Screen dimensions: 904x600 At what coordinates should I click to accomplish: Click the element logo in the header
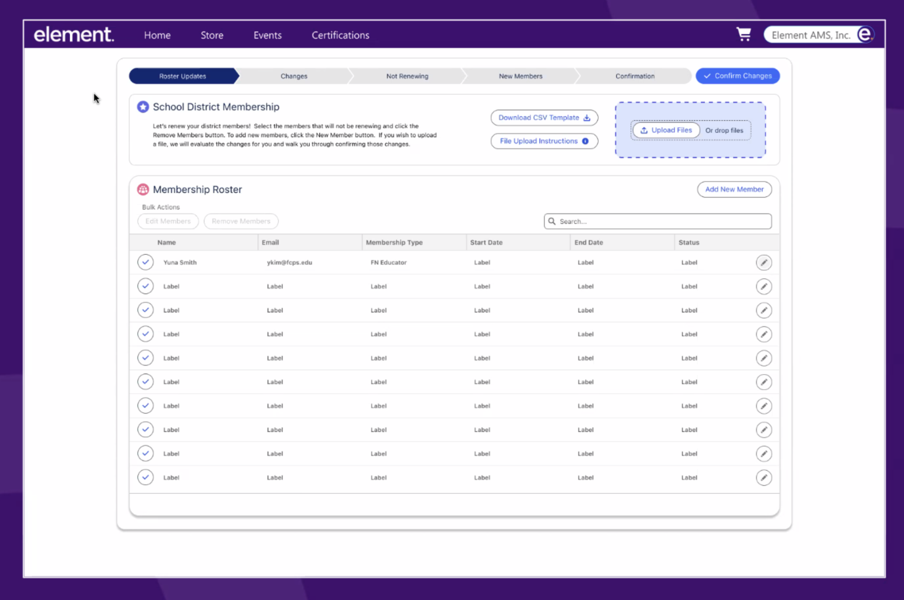click(x=74, y=35)
